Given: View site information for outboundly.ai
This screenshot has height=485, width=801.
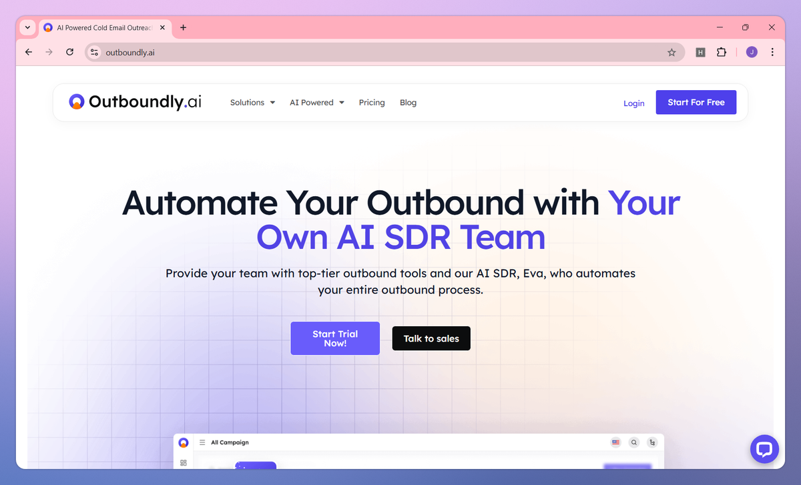Looking at the screenshot, I should (x=94, y=52).
